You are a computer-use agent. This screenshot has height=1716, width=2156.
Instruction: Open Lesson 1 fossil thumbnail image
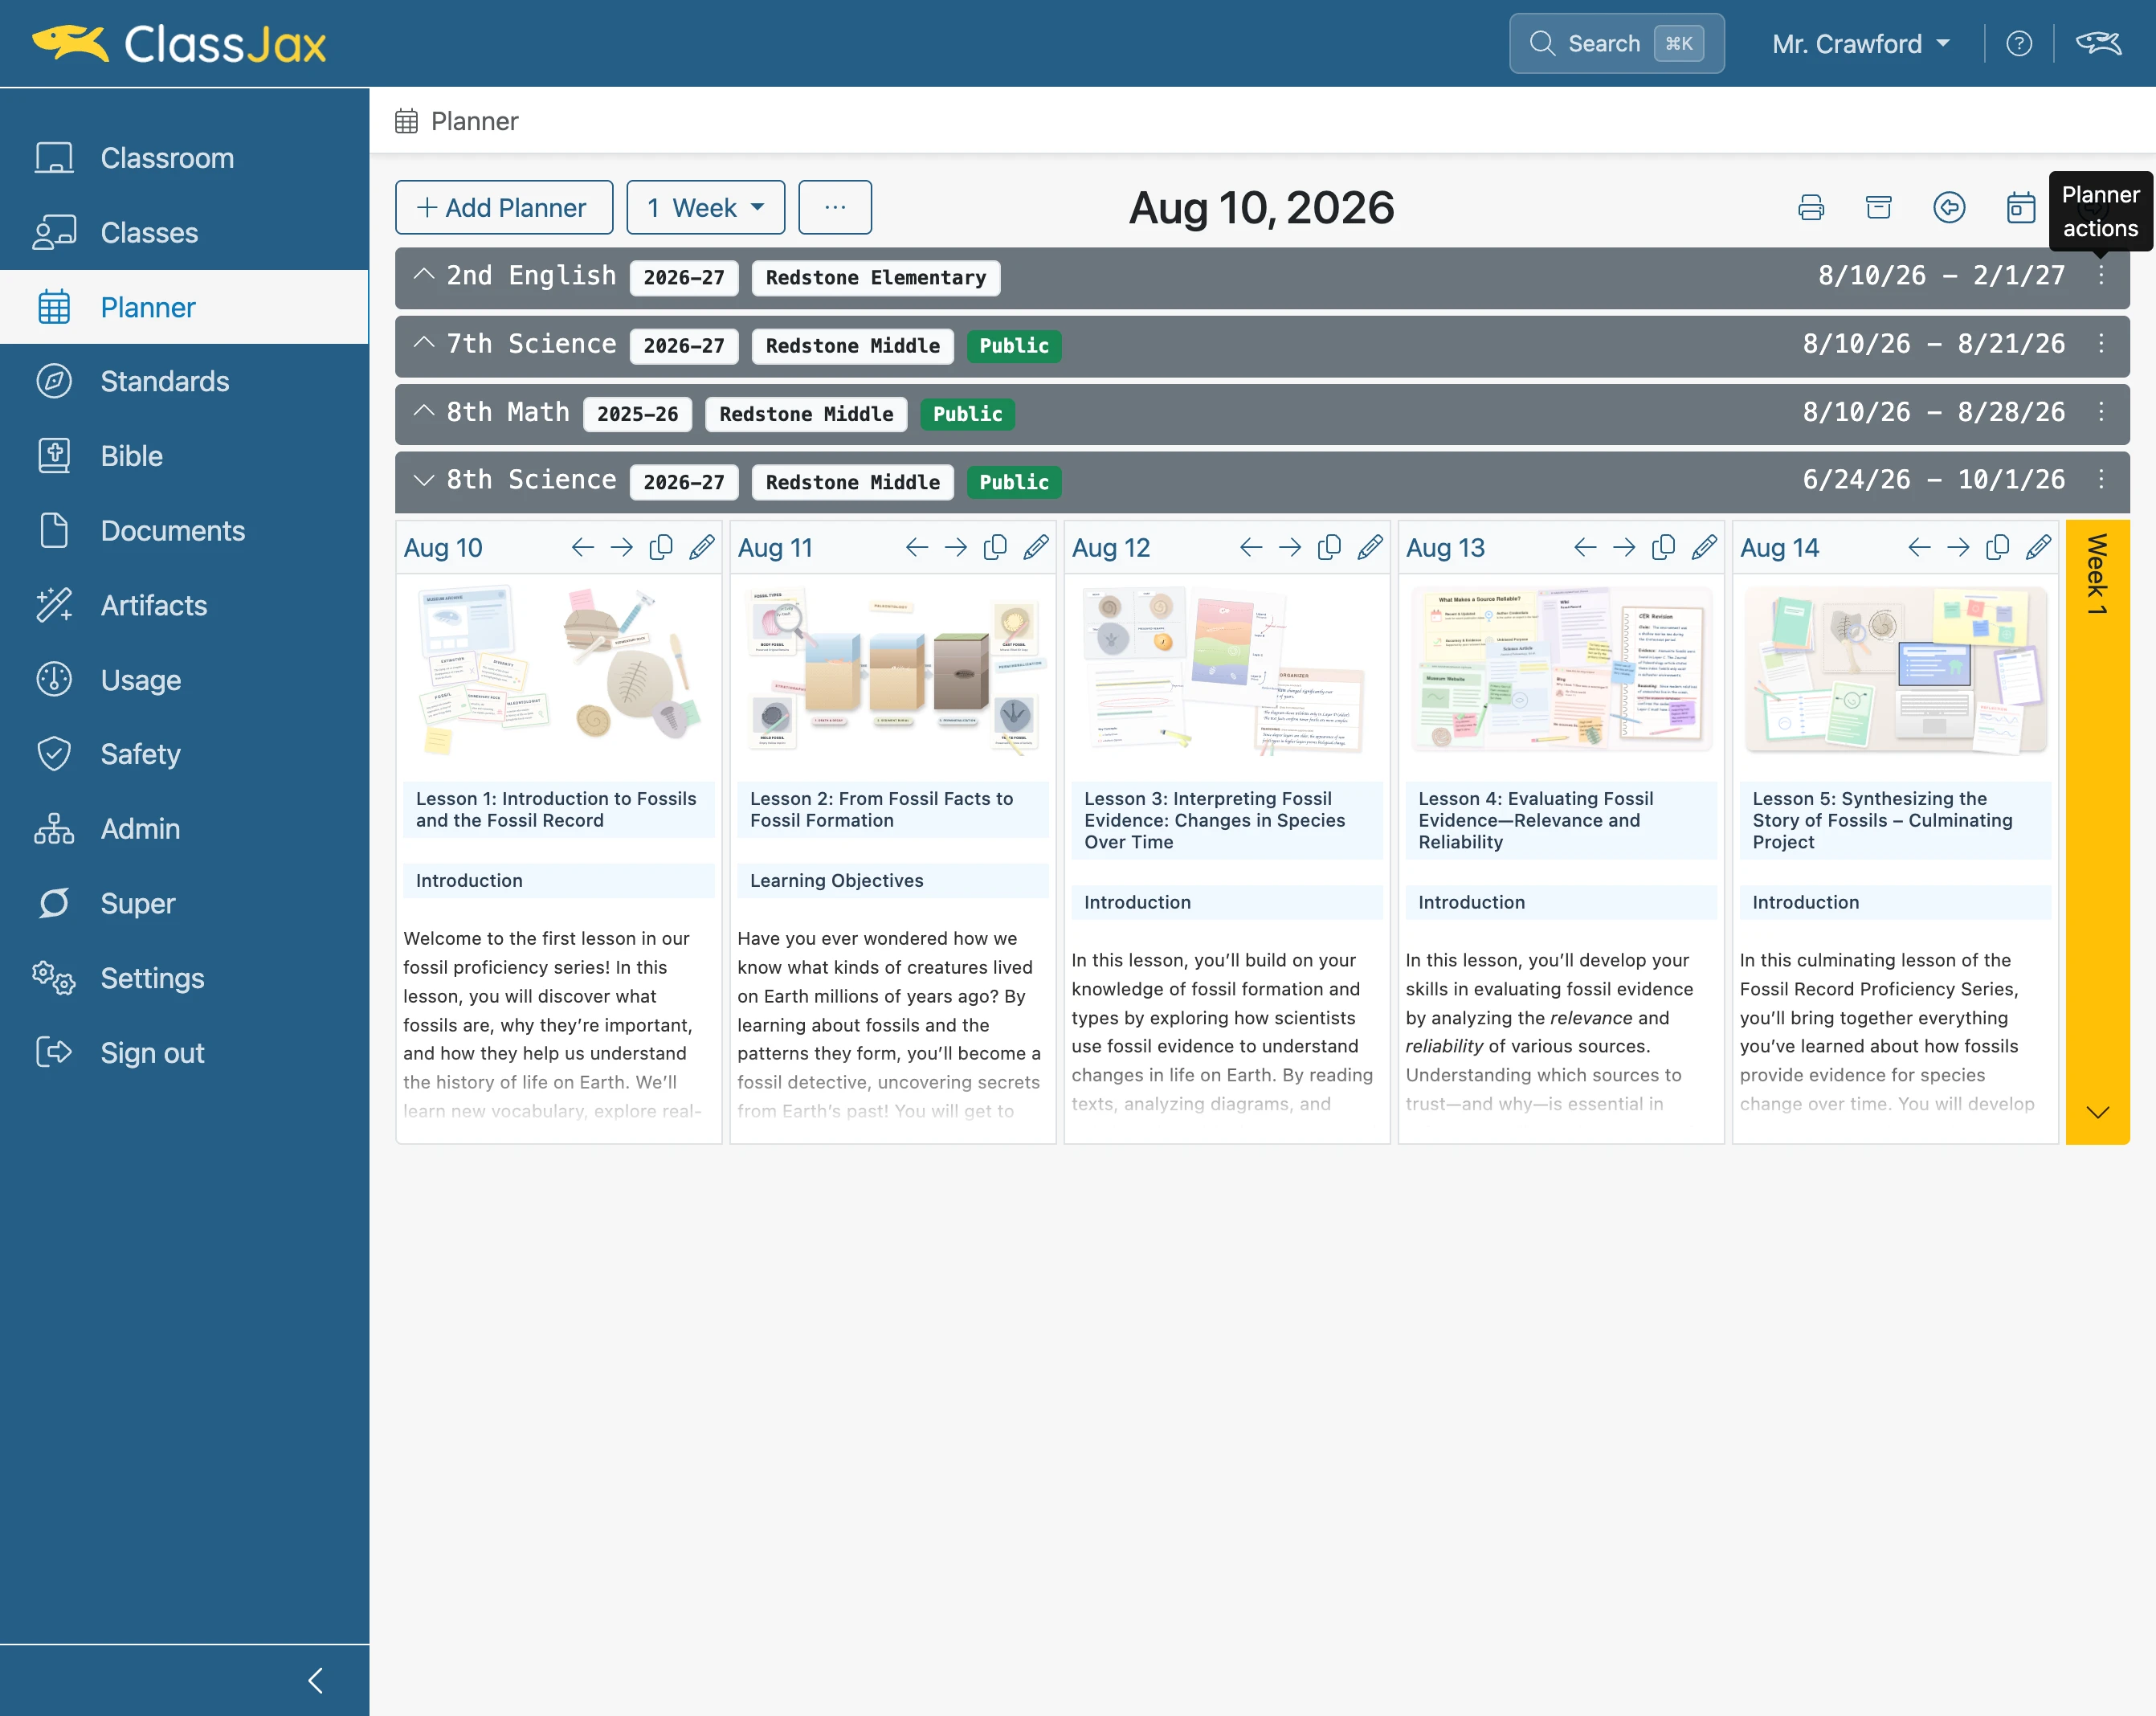pos(558,670)
